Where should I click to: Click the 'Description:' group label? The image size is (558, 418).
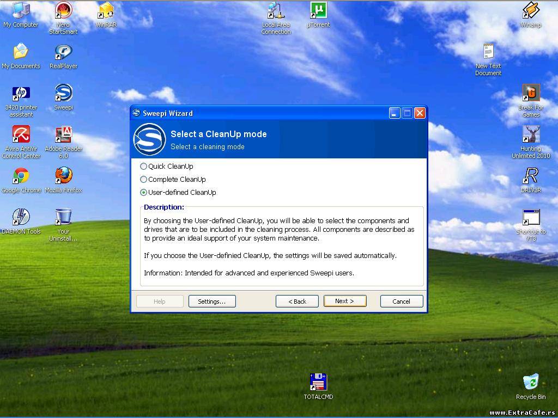point(164,207)
